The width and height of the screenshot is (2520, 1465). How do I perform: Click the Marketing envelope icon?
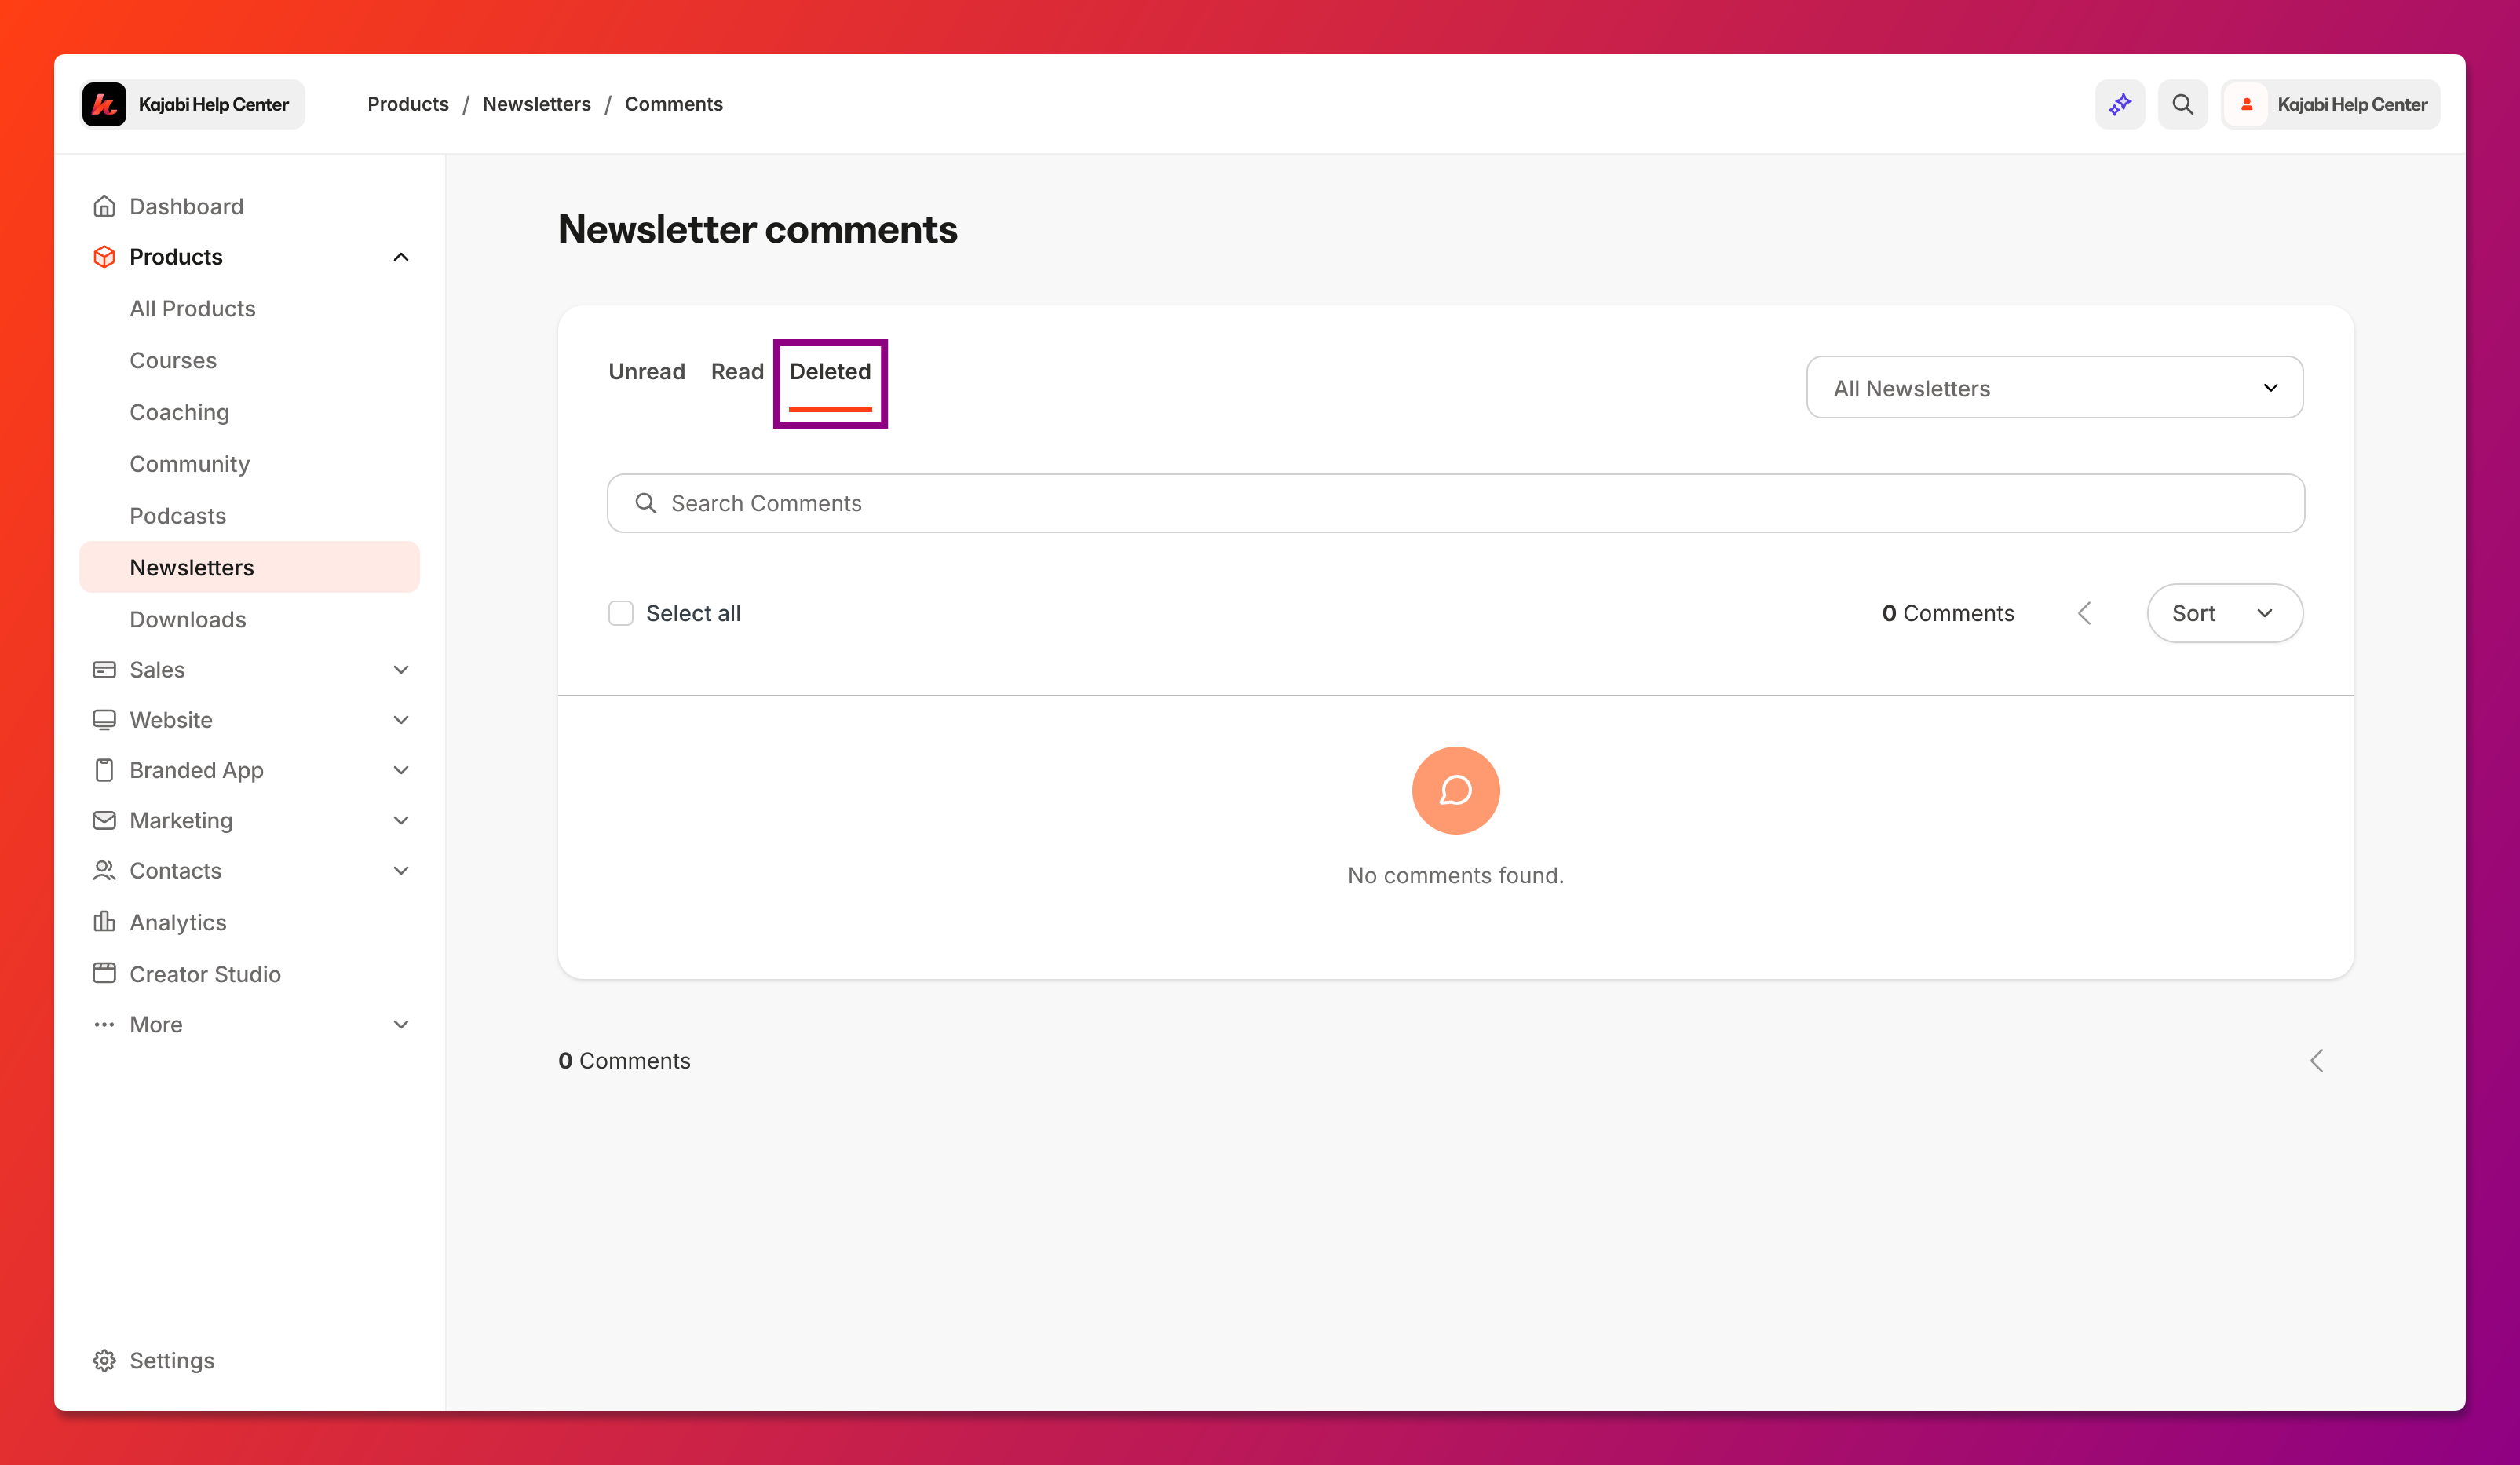pos(104,820)
